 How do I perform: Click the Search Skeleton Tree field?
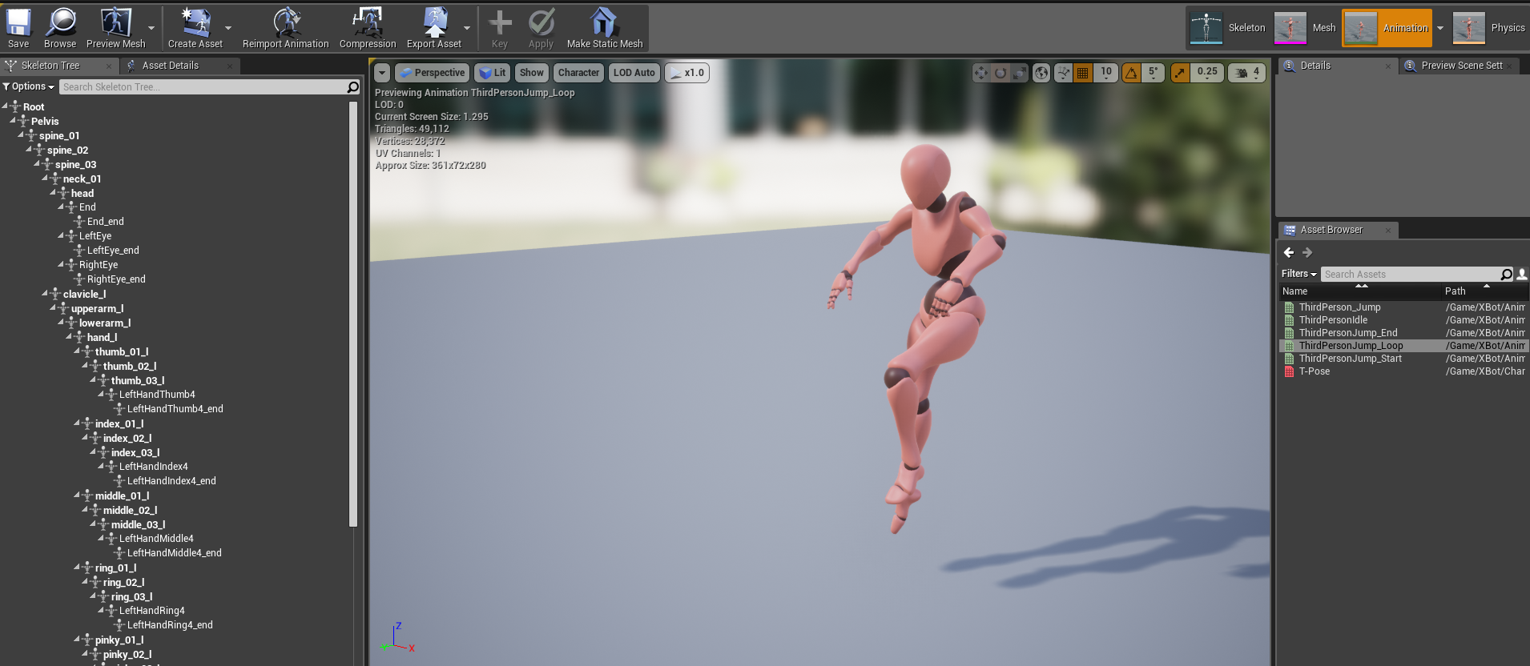coord(203,86)
